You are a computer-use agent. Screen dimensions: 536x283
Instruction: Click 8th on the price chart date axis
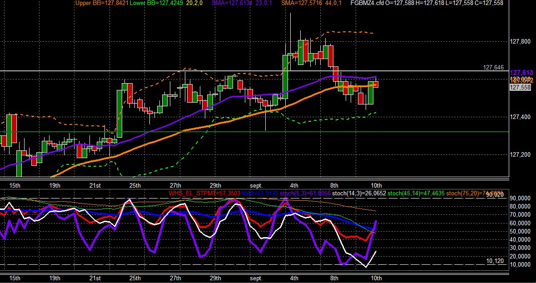point(334,186)
